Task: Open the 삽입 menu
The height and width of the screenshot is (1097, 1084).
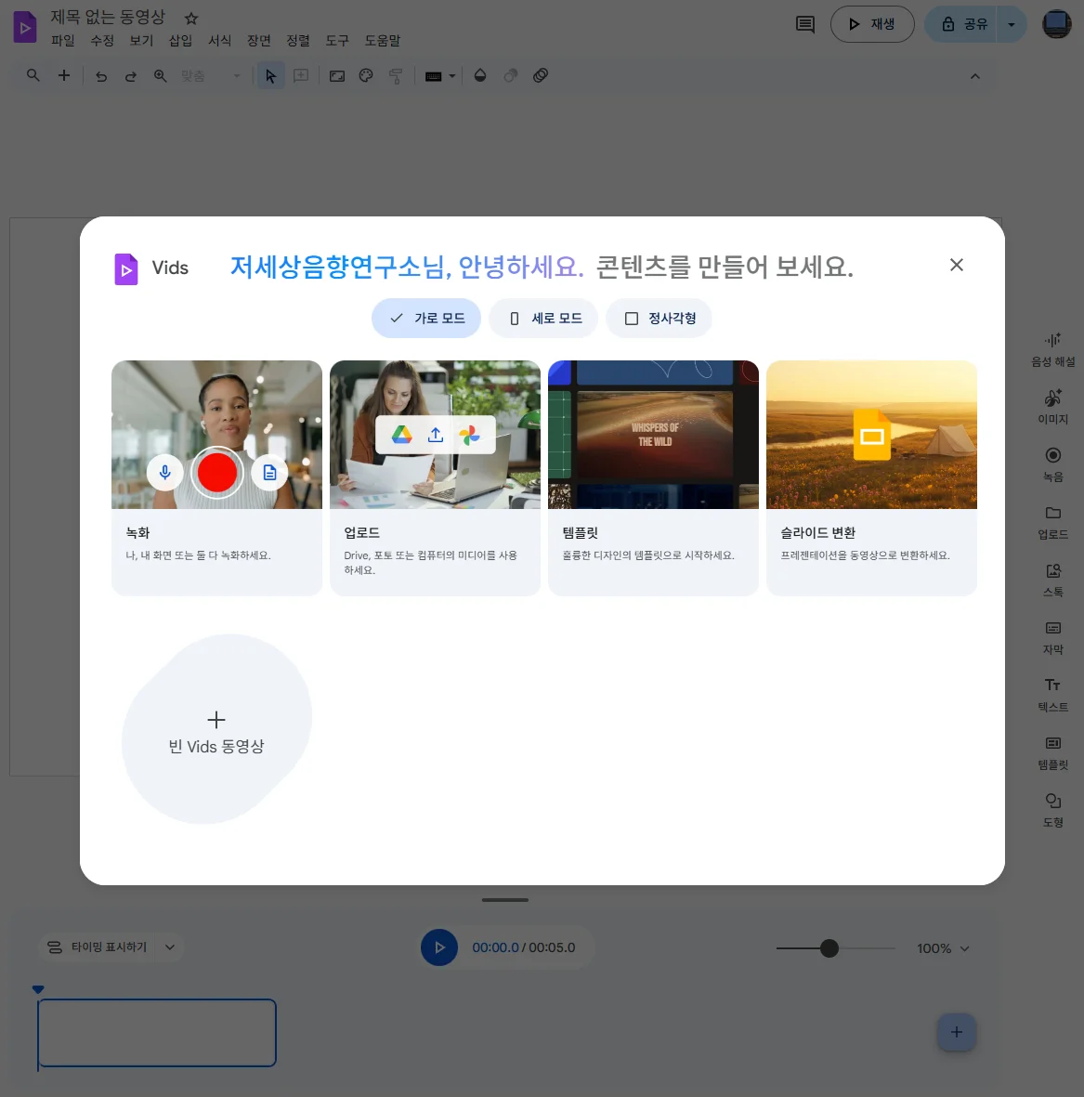Action: click(x=180, y=41)
